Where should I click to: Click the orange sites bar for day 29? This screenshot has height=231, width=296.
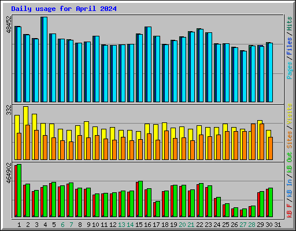pos(262,141)
